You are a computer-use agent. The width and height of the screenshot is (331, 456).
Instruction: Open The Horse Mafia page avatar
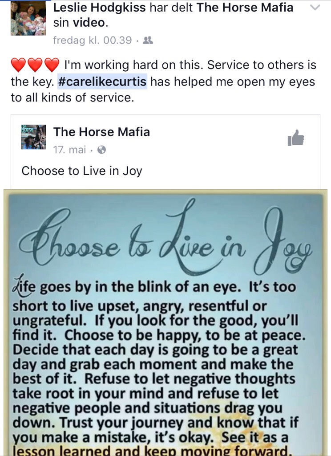point(33,137)
